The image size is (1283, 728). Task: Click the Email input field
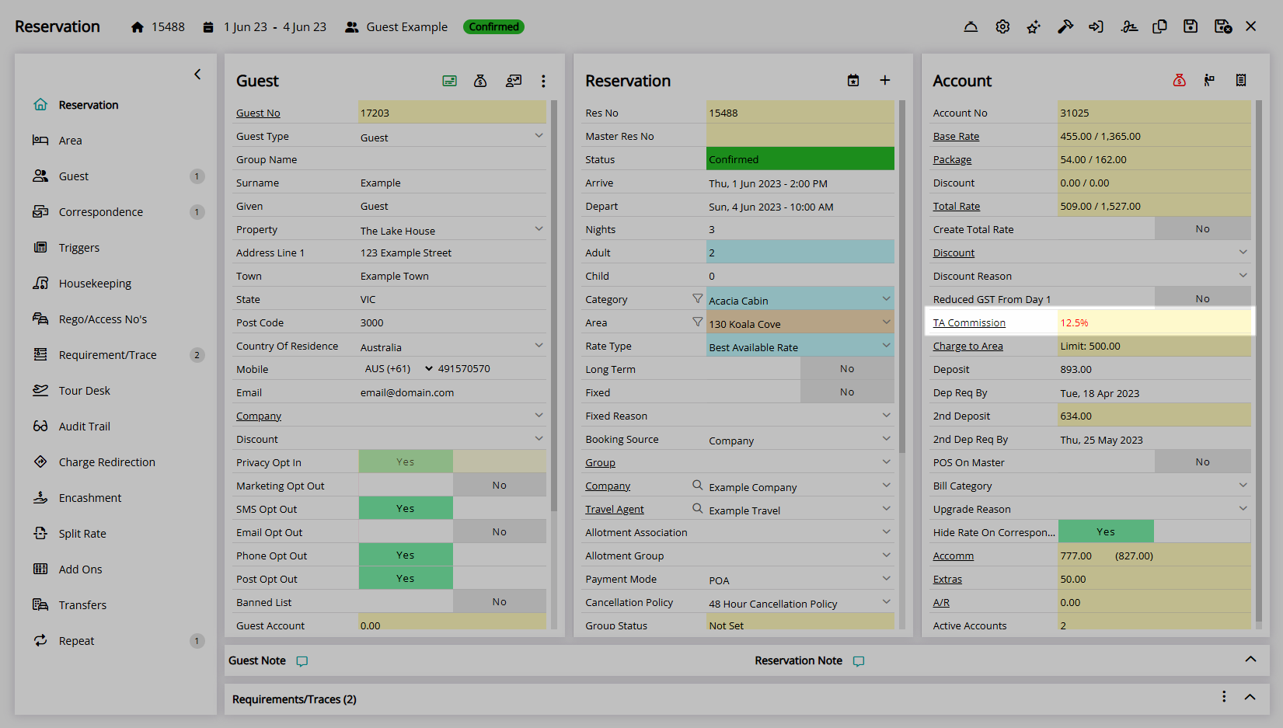(x=451, y=392)
